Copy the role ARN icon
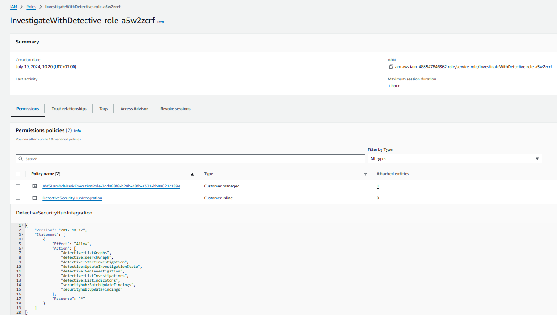 point(391,67)
